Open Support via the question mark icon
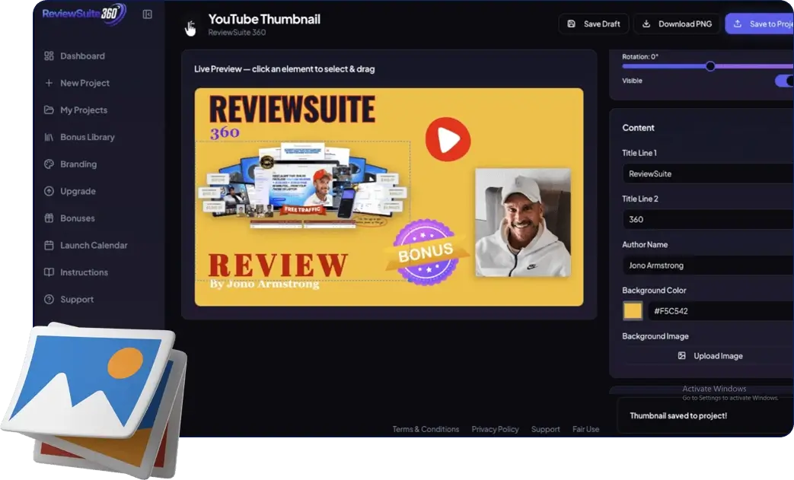 click(47, 299)
